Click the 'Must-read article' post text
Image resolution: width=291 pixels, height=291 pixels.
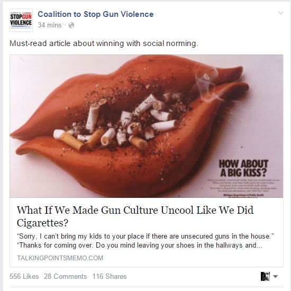pos(104,43)
